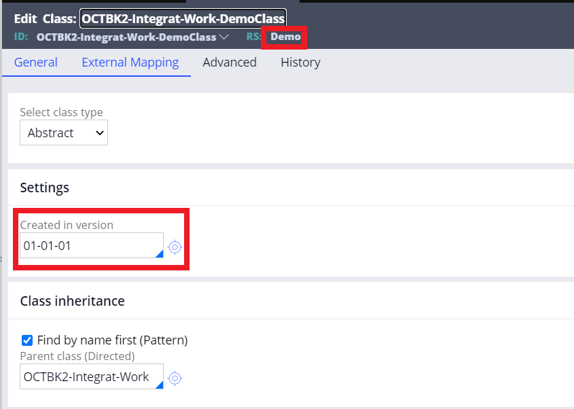574x409 pixels.
Task: Switch to the External Mapping tab
Action: (x=130, y=62)
